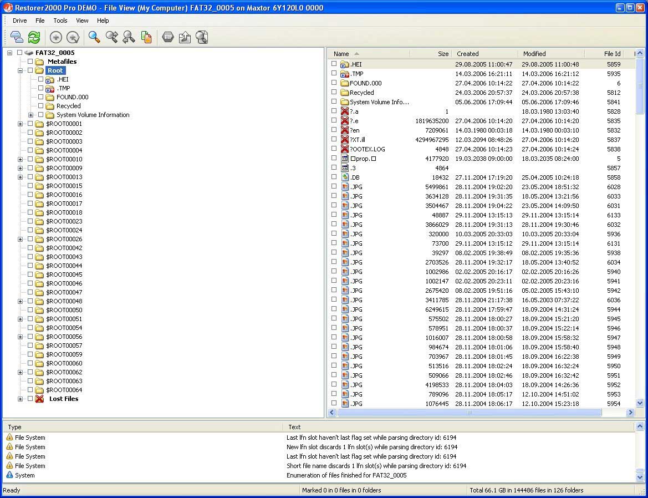Click the green Refresh toolbar icon
The width and height of the screenshot is (648, 498).
pos(34,37)
